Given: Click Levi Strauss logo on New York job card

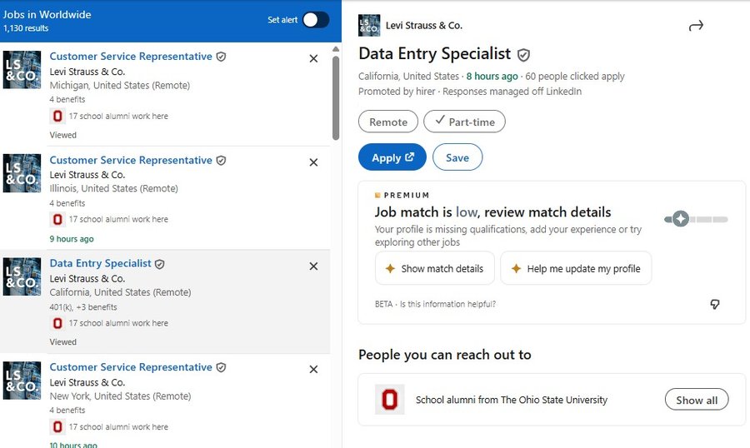Looking at the screenshot, I should point(22,381).
